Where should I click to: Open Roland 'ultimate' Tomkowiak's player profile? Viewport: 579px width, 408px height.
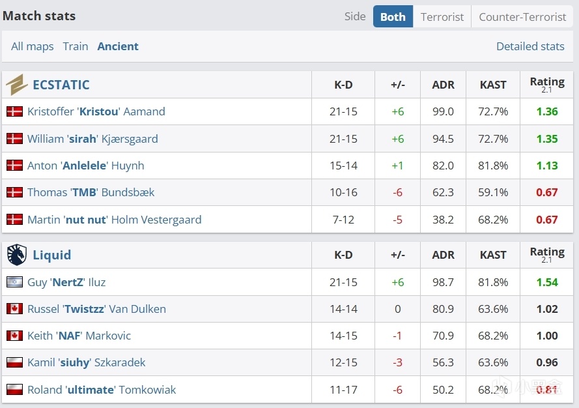(x=102, y=390)
